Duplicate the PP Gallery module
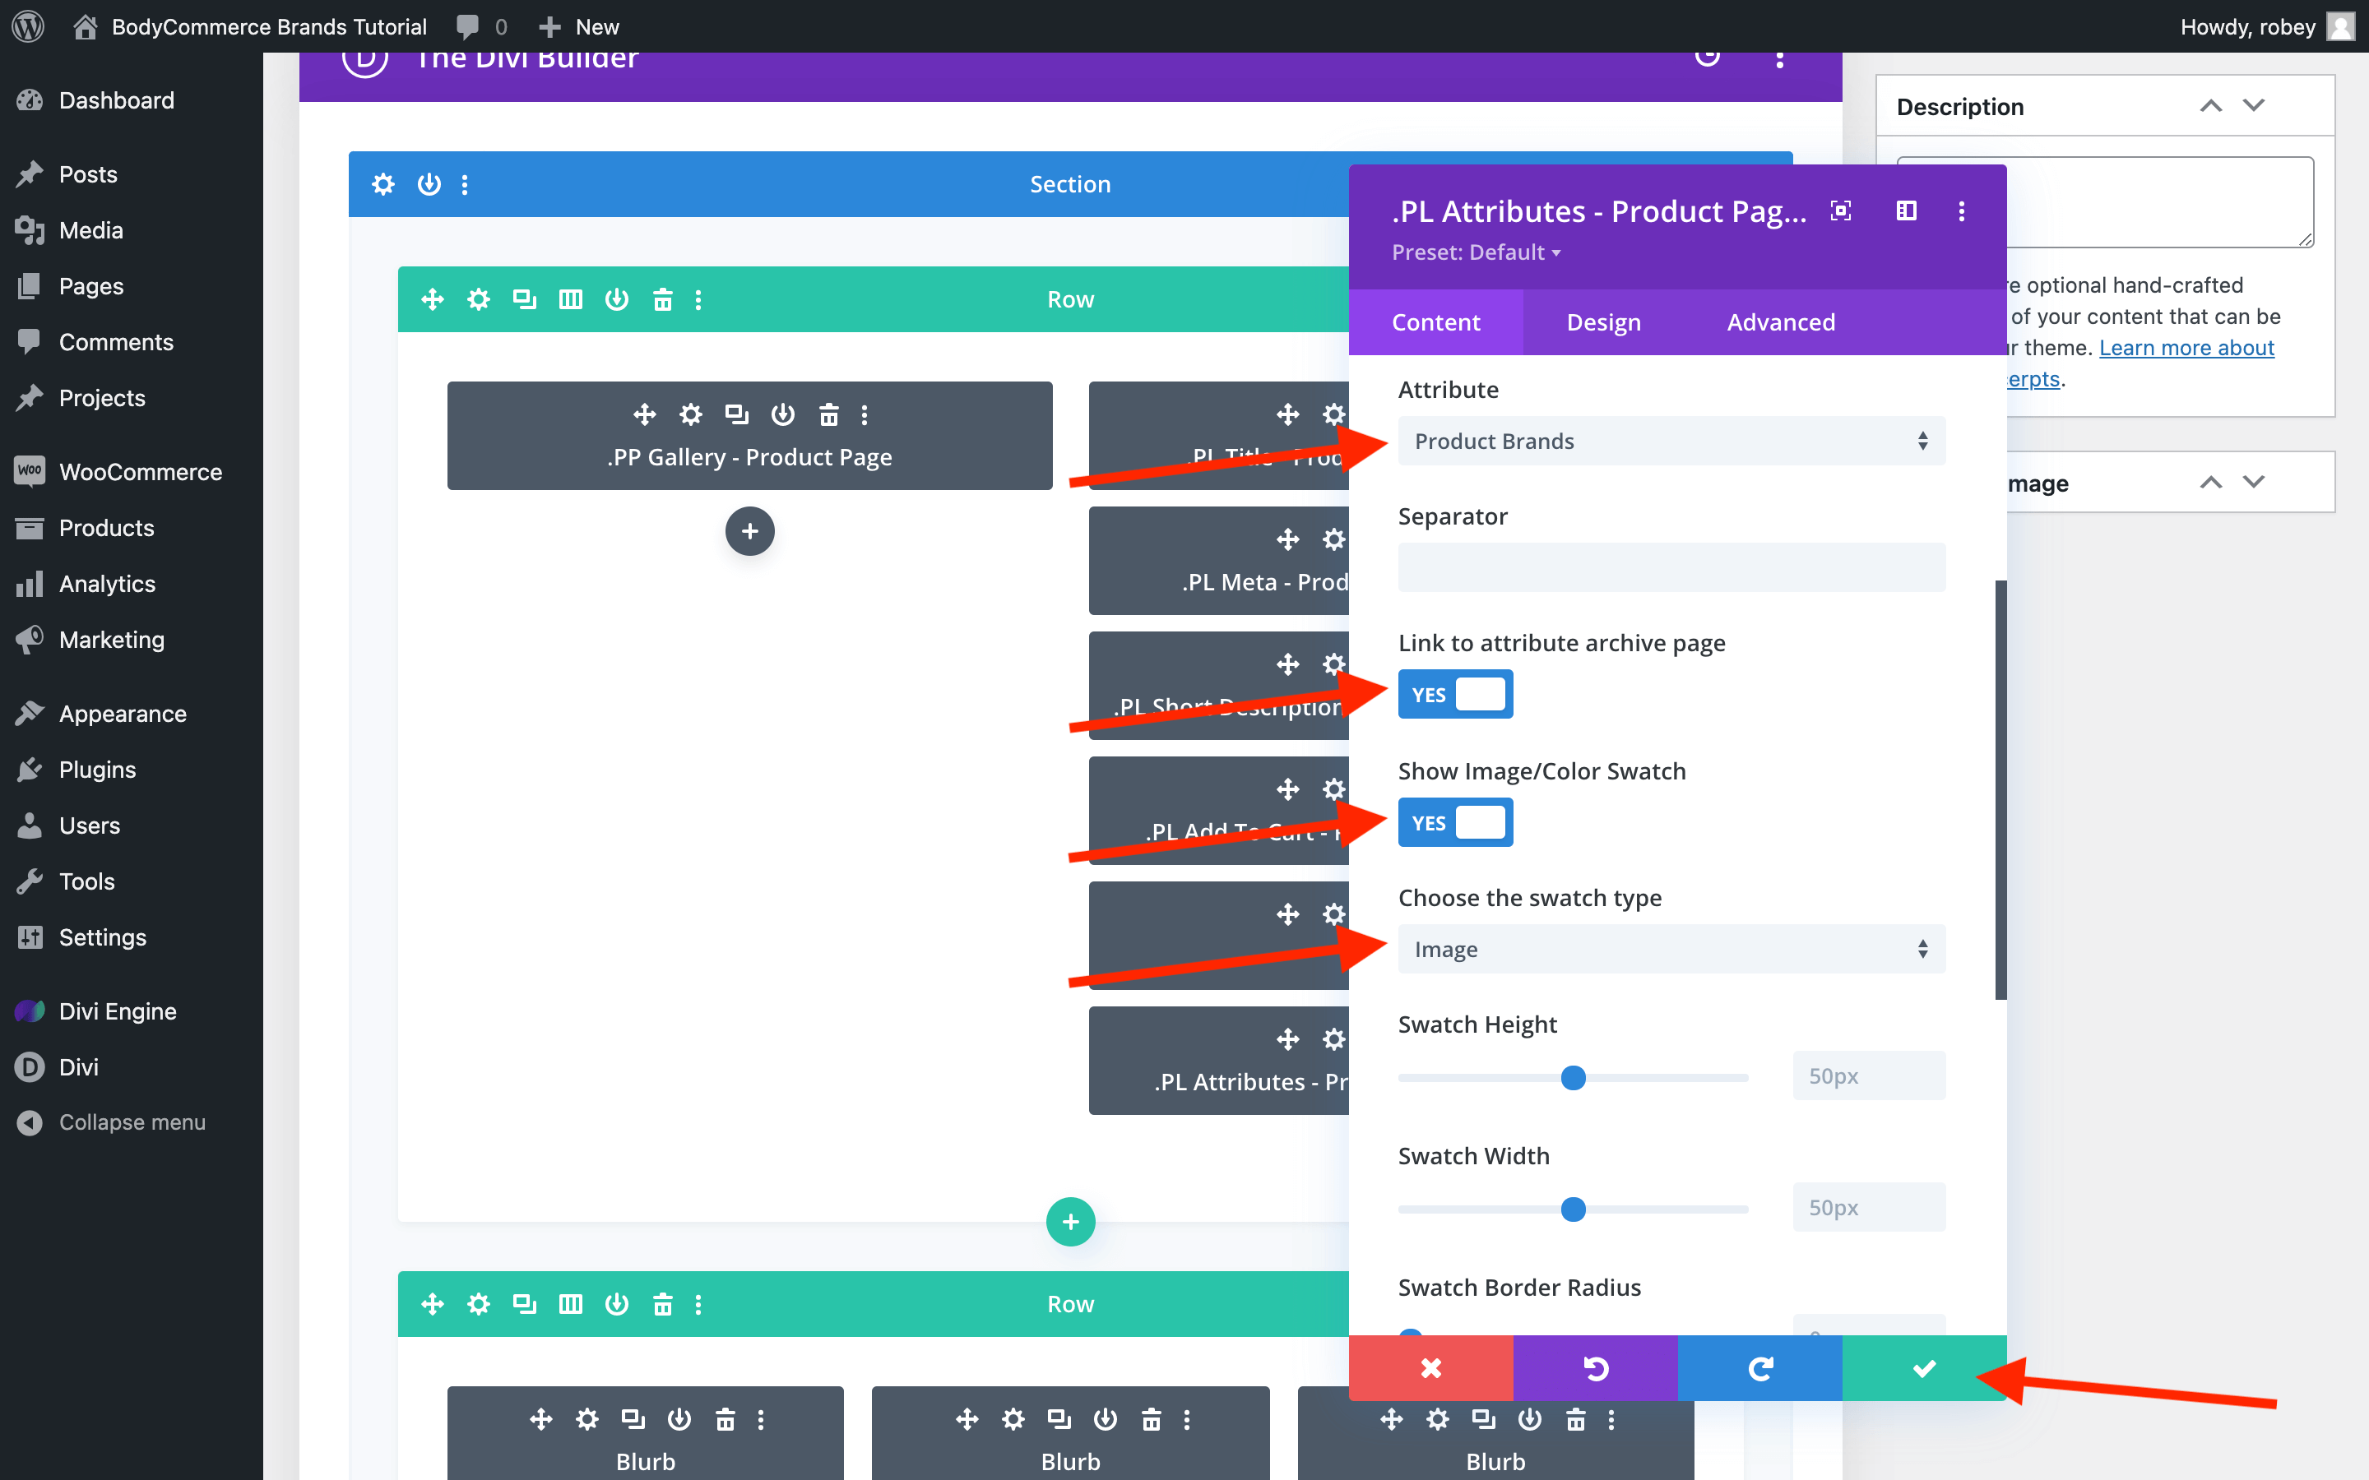The width and height of the screenshot is (2369, 1480). [737, 414]
